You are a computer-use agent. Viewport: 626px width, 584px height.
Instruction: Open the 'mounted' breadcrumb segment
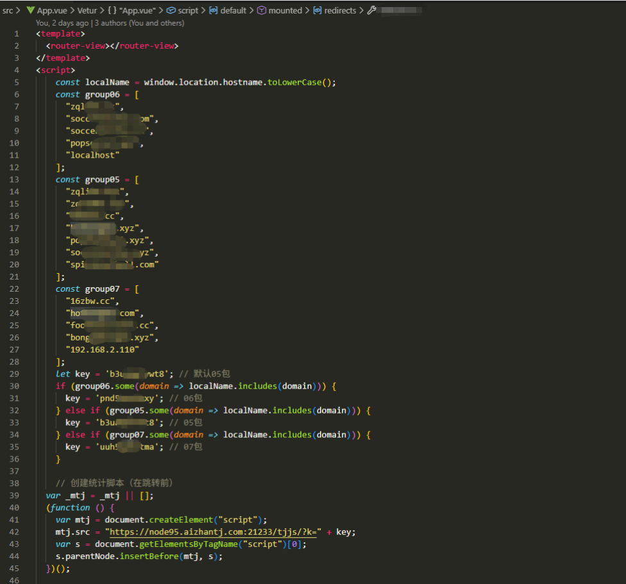(285, 11)
